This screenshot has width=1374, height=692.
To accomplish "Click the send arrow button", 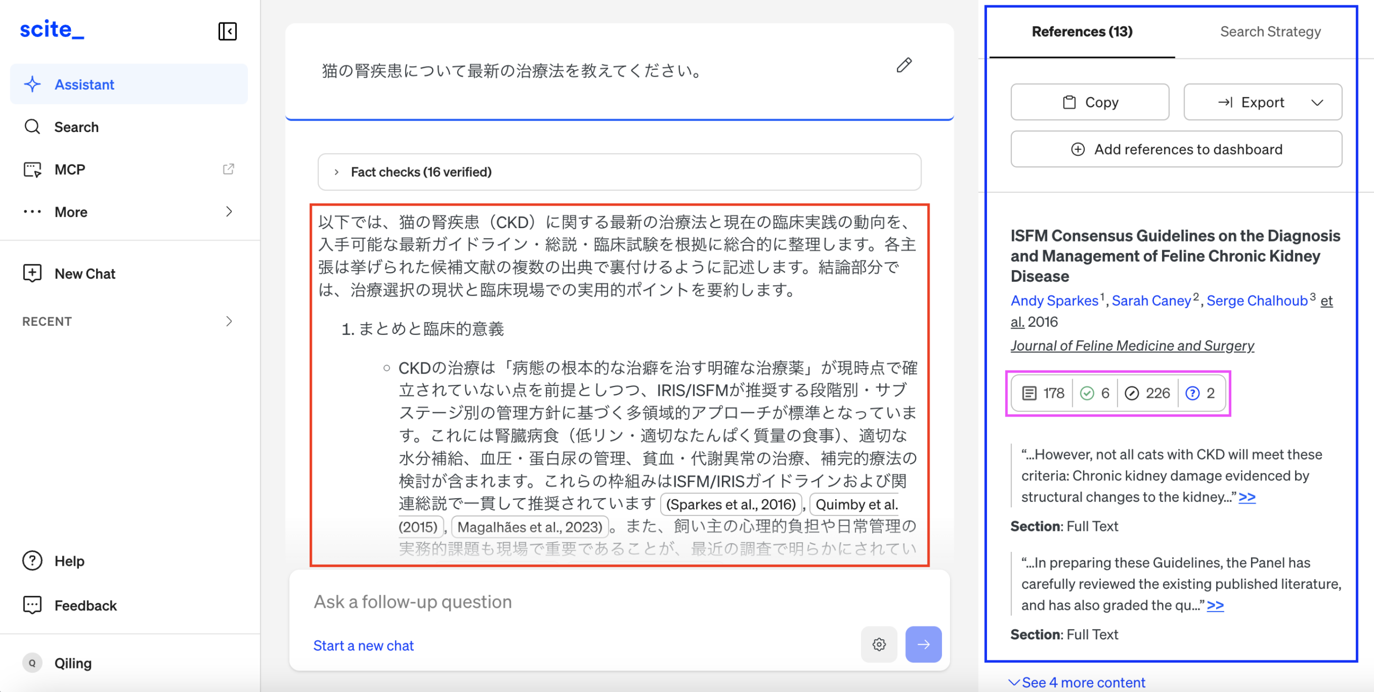I will click(x=923, y=644).
